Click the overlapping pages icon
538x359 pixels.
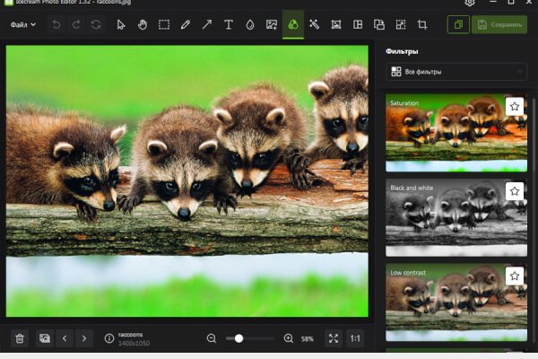pyautogui.click(x=379, y=25)
